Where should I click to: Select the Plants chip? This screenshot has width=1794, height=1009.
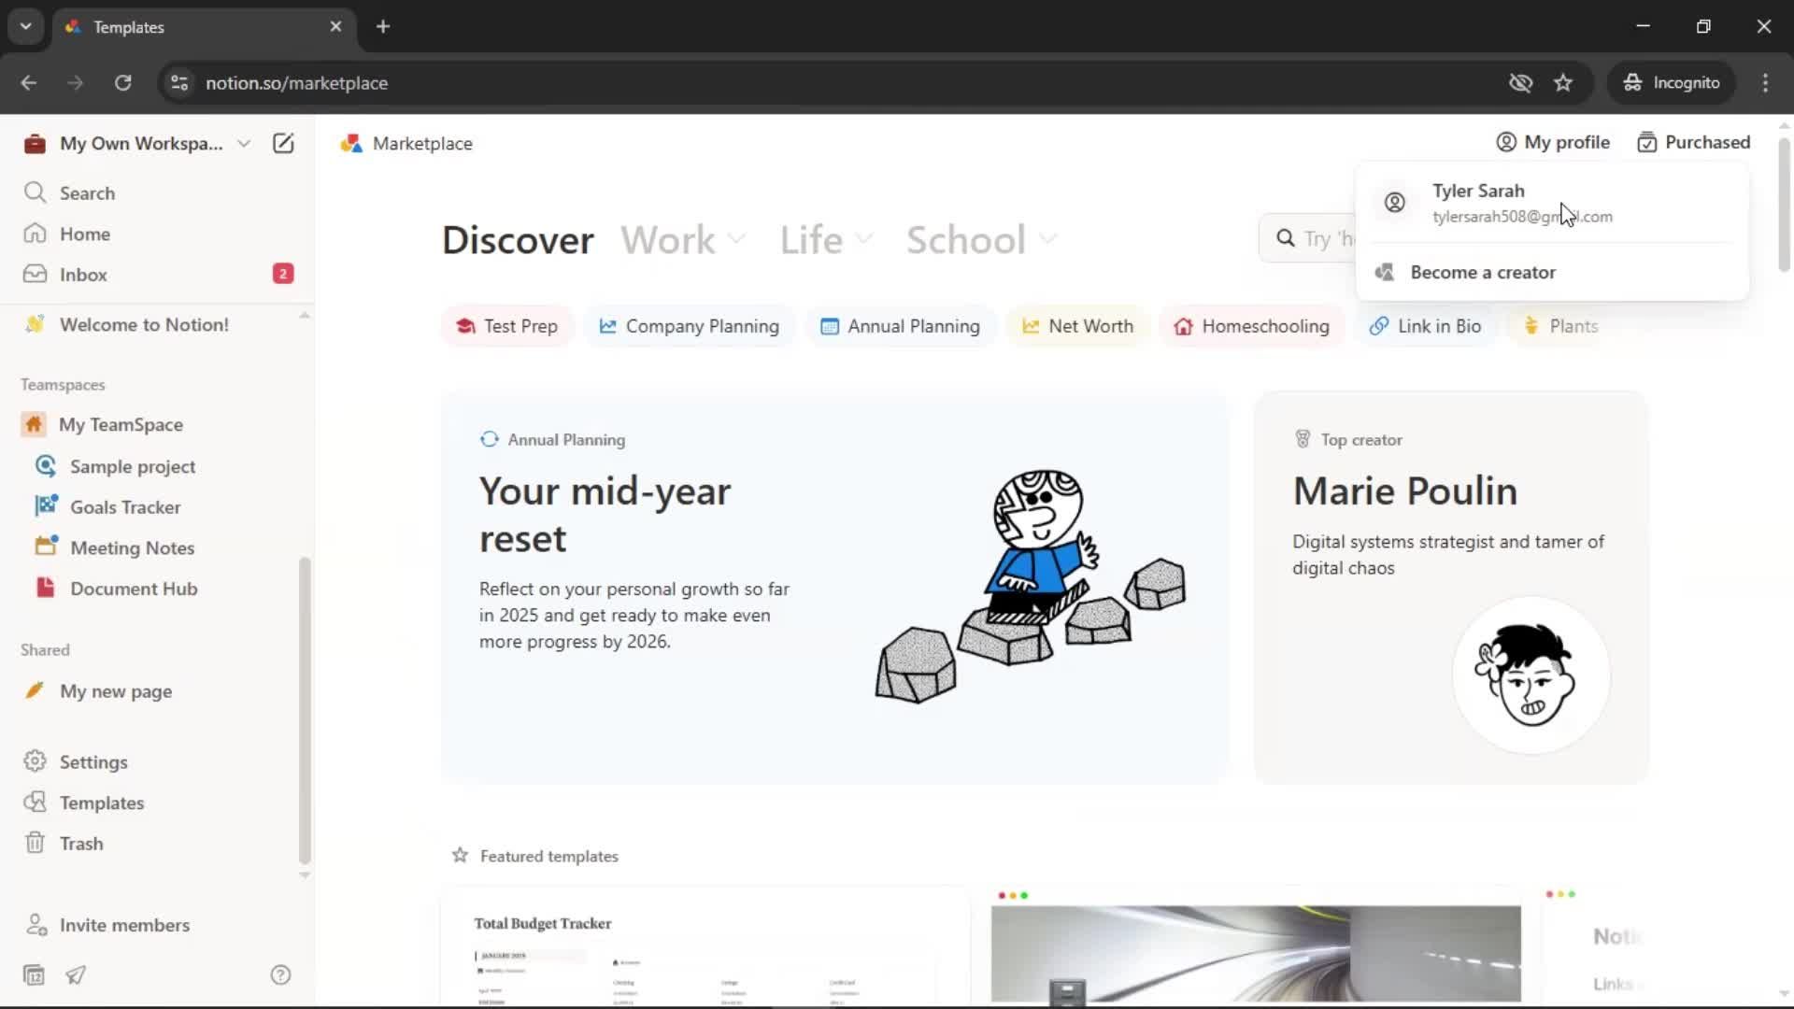[1561, 326]
